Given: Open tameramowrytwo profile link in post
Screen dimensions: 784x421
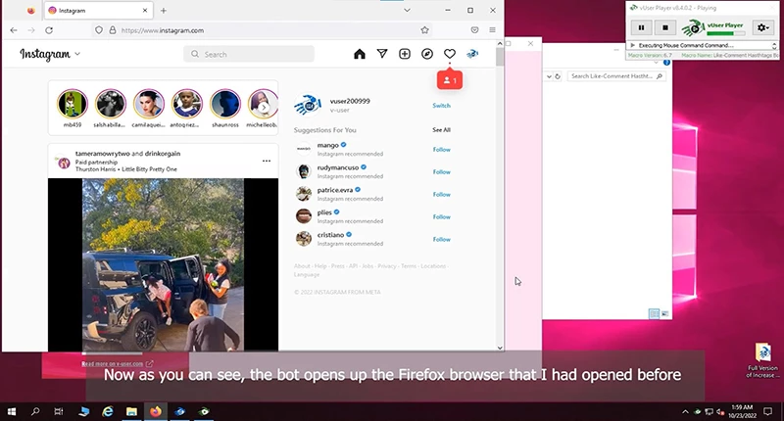Looking at the screenshot, I should (102, 154).
